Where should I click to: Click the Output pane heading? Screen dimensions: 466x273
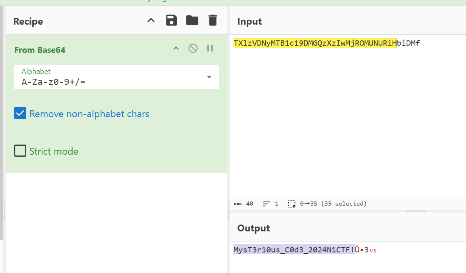[x=254, y=228]
